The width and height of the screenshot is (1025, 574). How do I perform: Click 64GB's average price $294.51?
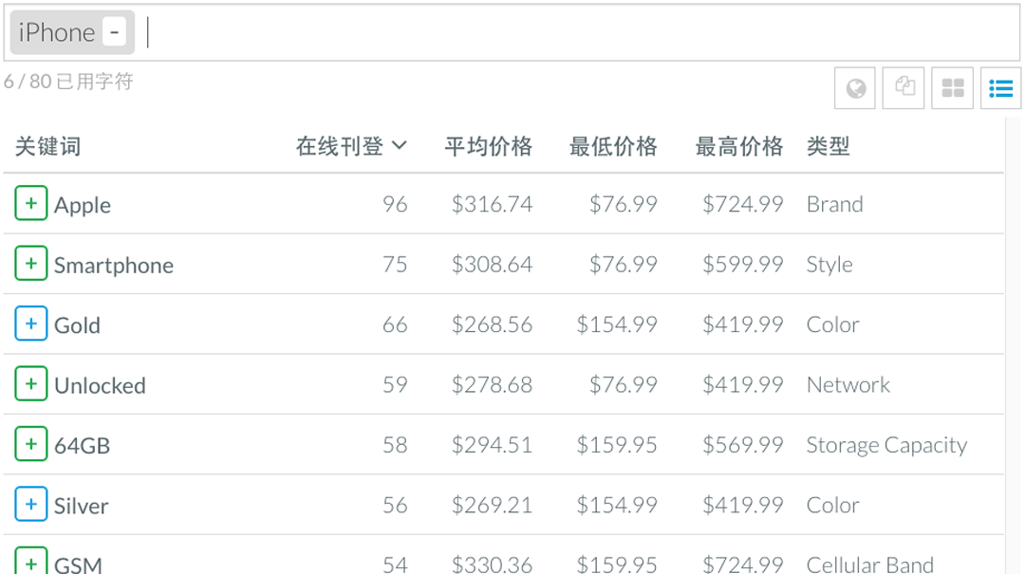tap(492, 445)
